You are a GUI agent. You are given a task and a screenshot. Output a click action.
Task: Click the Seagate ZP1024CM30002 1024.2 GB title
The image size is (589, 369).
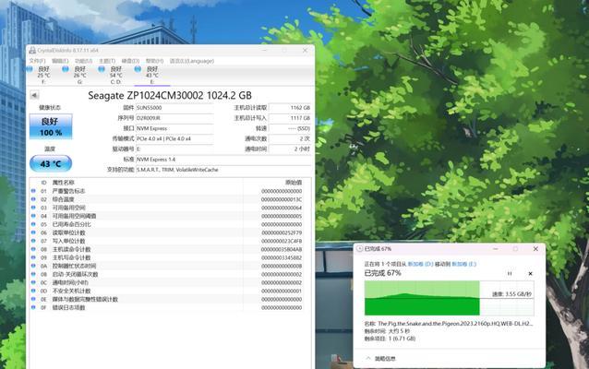coord(170,95)
